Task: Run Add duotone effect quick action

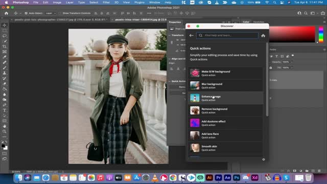Action: [x=225, y=123]
